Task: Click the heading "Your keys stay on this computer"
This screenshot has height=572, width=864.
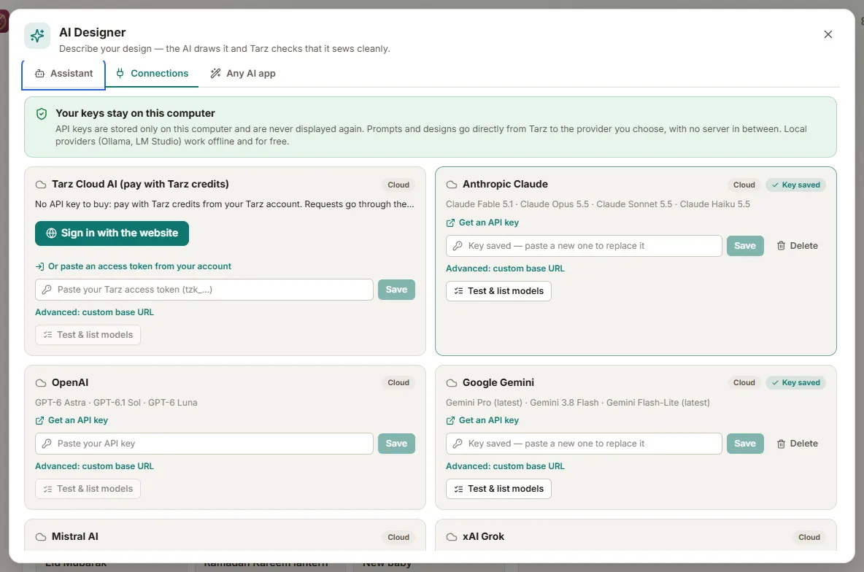Action: (x=135, y=114)
